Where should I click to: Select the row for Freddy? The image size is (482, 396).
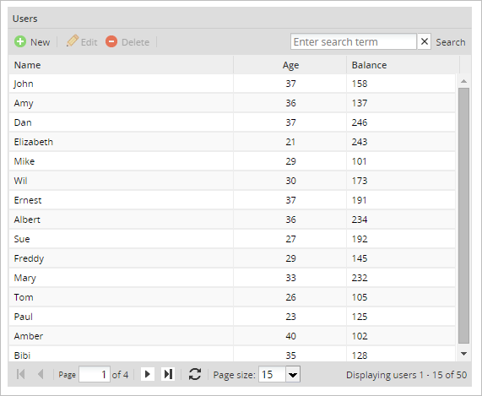click(232, 258)
